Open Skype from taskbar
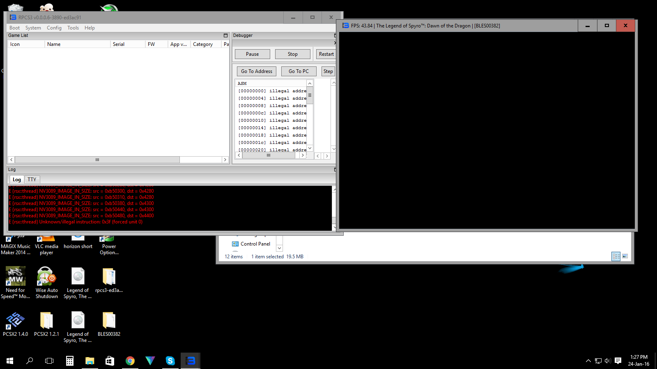This screenshot has height=369, width=657. tap(170, 361)
